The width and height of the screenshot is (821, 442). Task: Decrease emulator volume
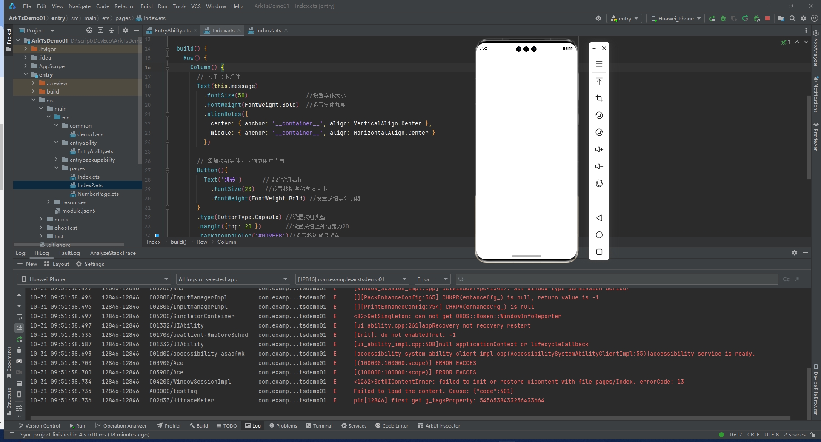[x=599, y=166]
